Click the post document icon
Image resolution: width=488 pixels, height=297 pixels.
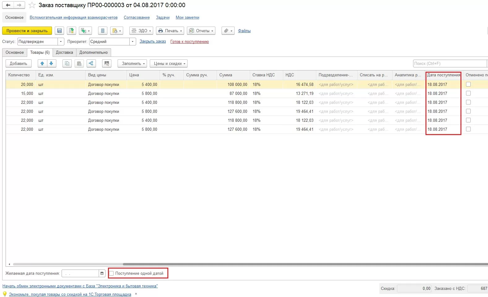pos(71,31)
